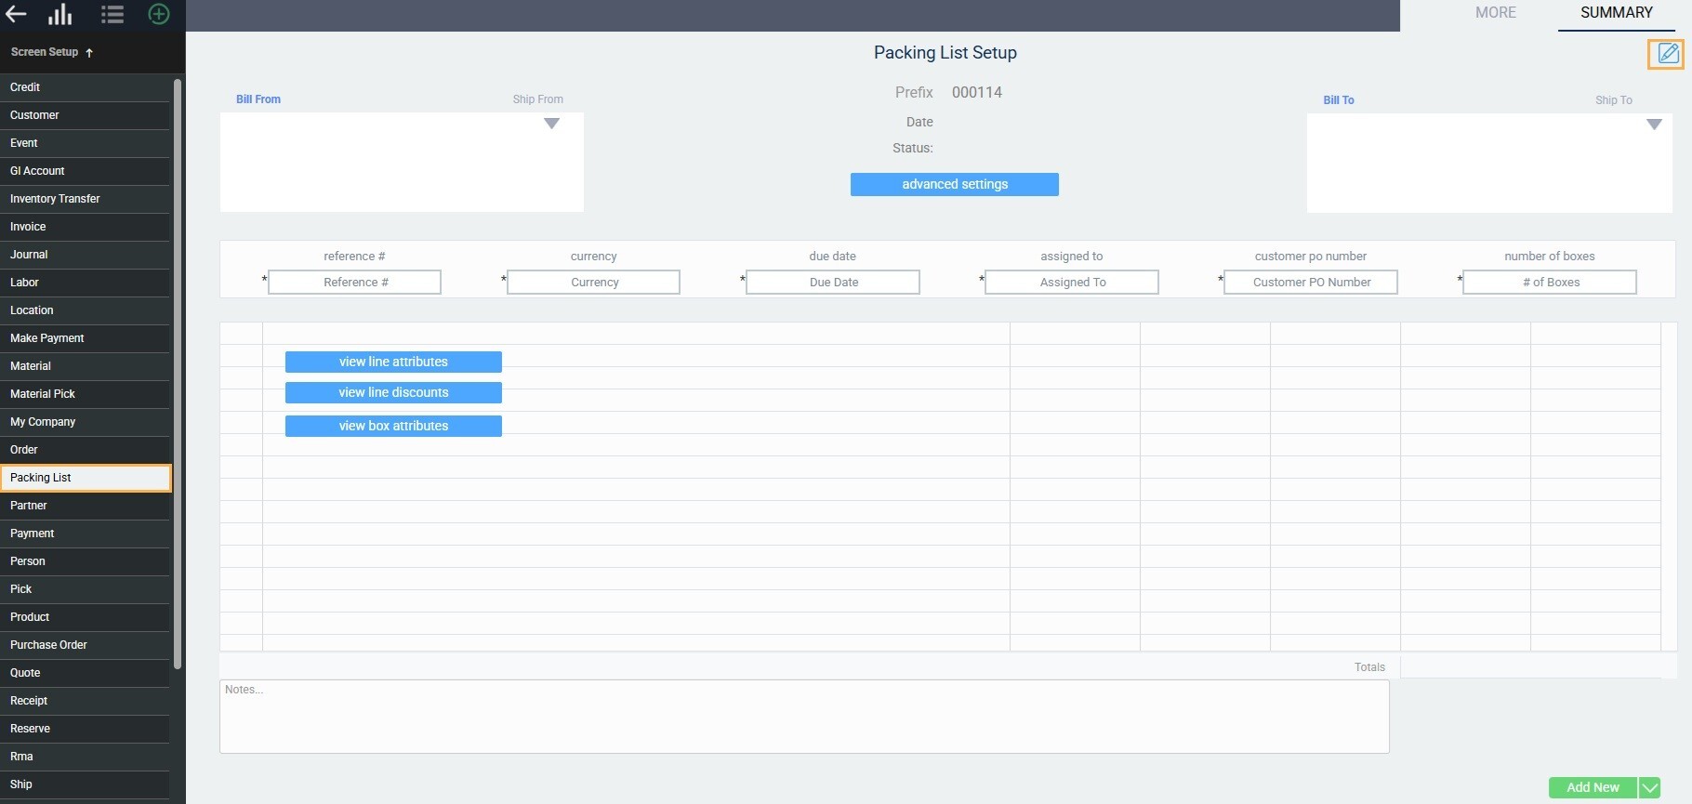The height and width of the screenshot is (804, 1692).
Task: Expand the Bill From address dropdown
Action: click(551, 124)
